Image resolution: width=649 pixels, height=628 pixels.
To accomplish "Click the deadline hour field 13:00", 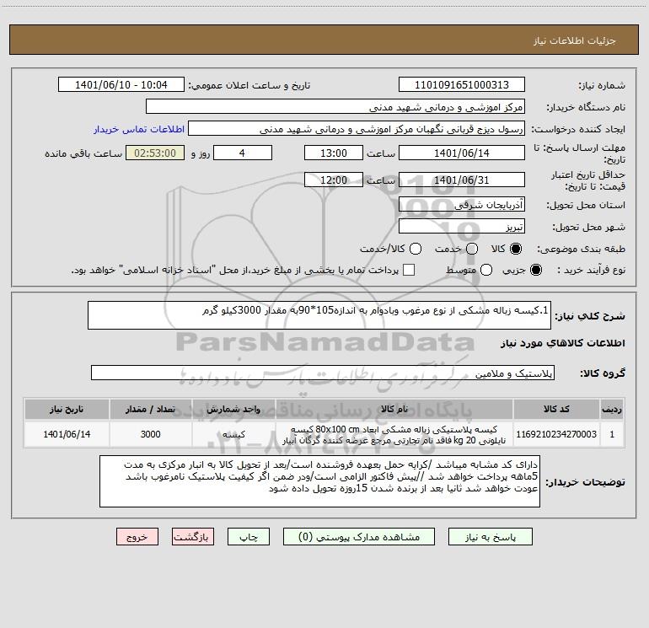I will click(x=334, y=153).
